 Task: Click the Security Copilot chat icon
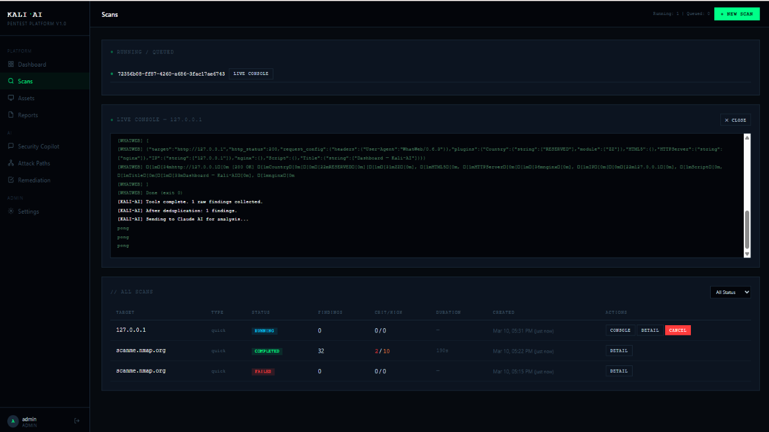coord(11,146)
